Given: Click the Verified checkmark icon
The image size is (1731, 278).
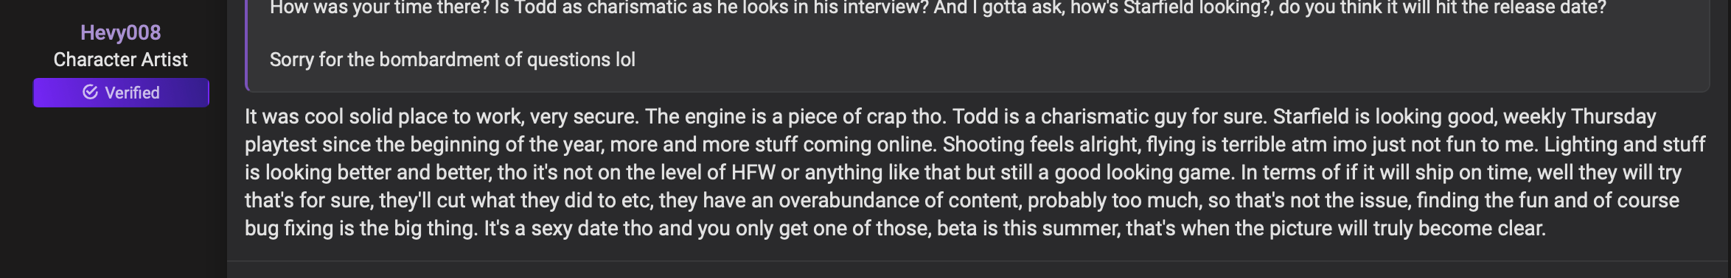Looking at the screenshot, I should pos(91,92).
